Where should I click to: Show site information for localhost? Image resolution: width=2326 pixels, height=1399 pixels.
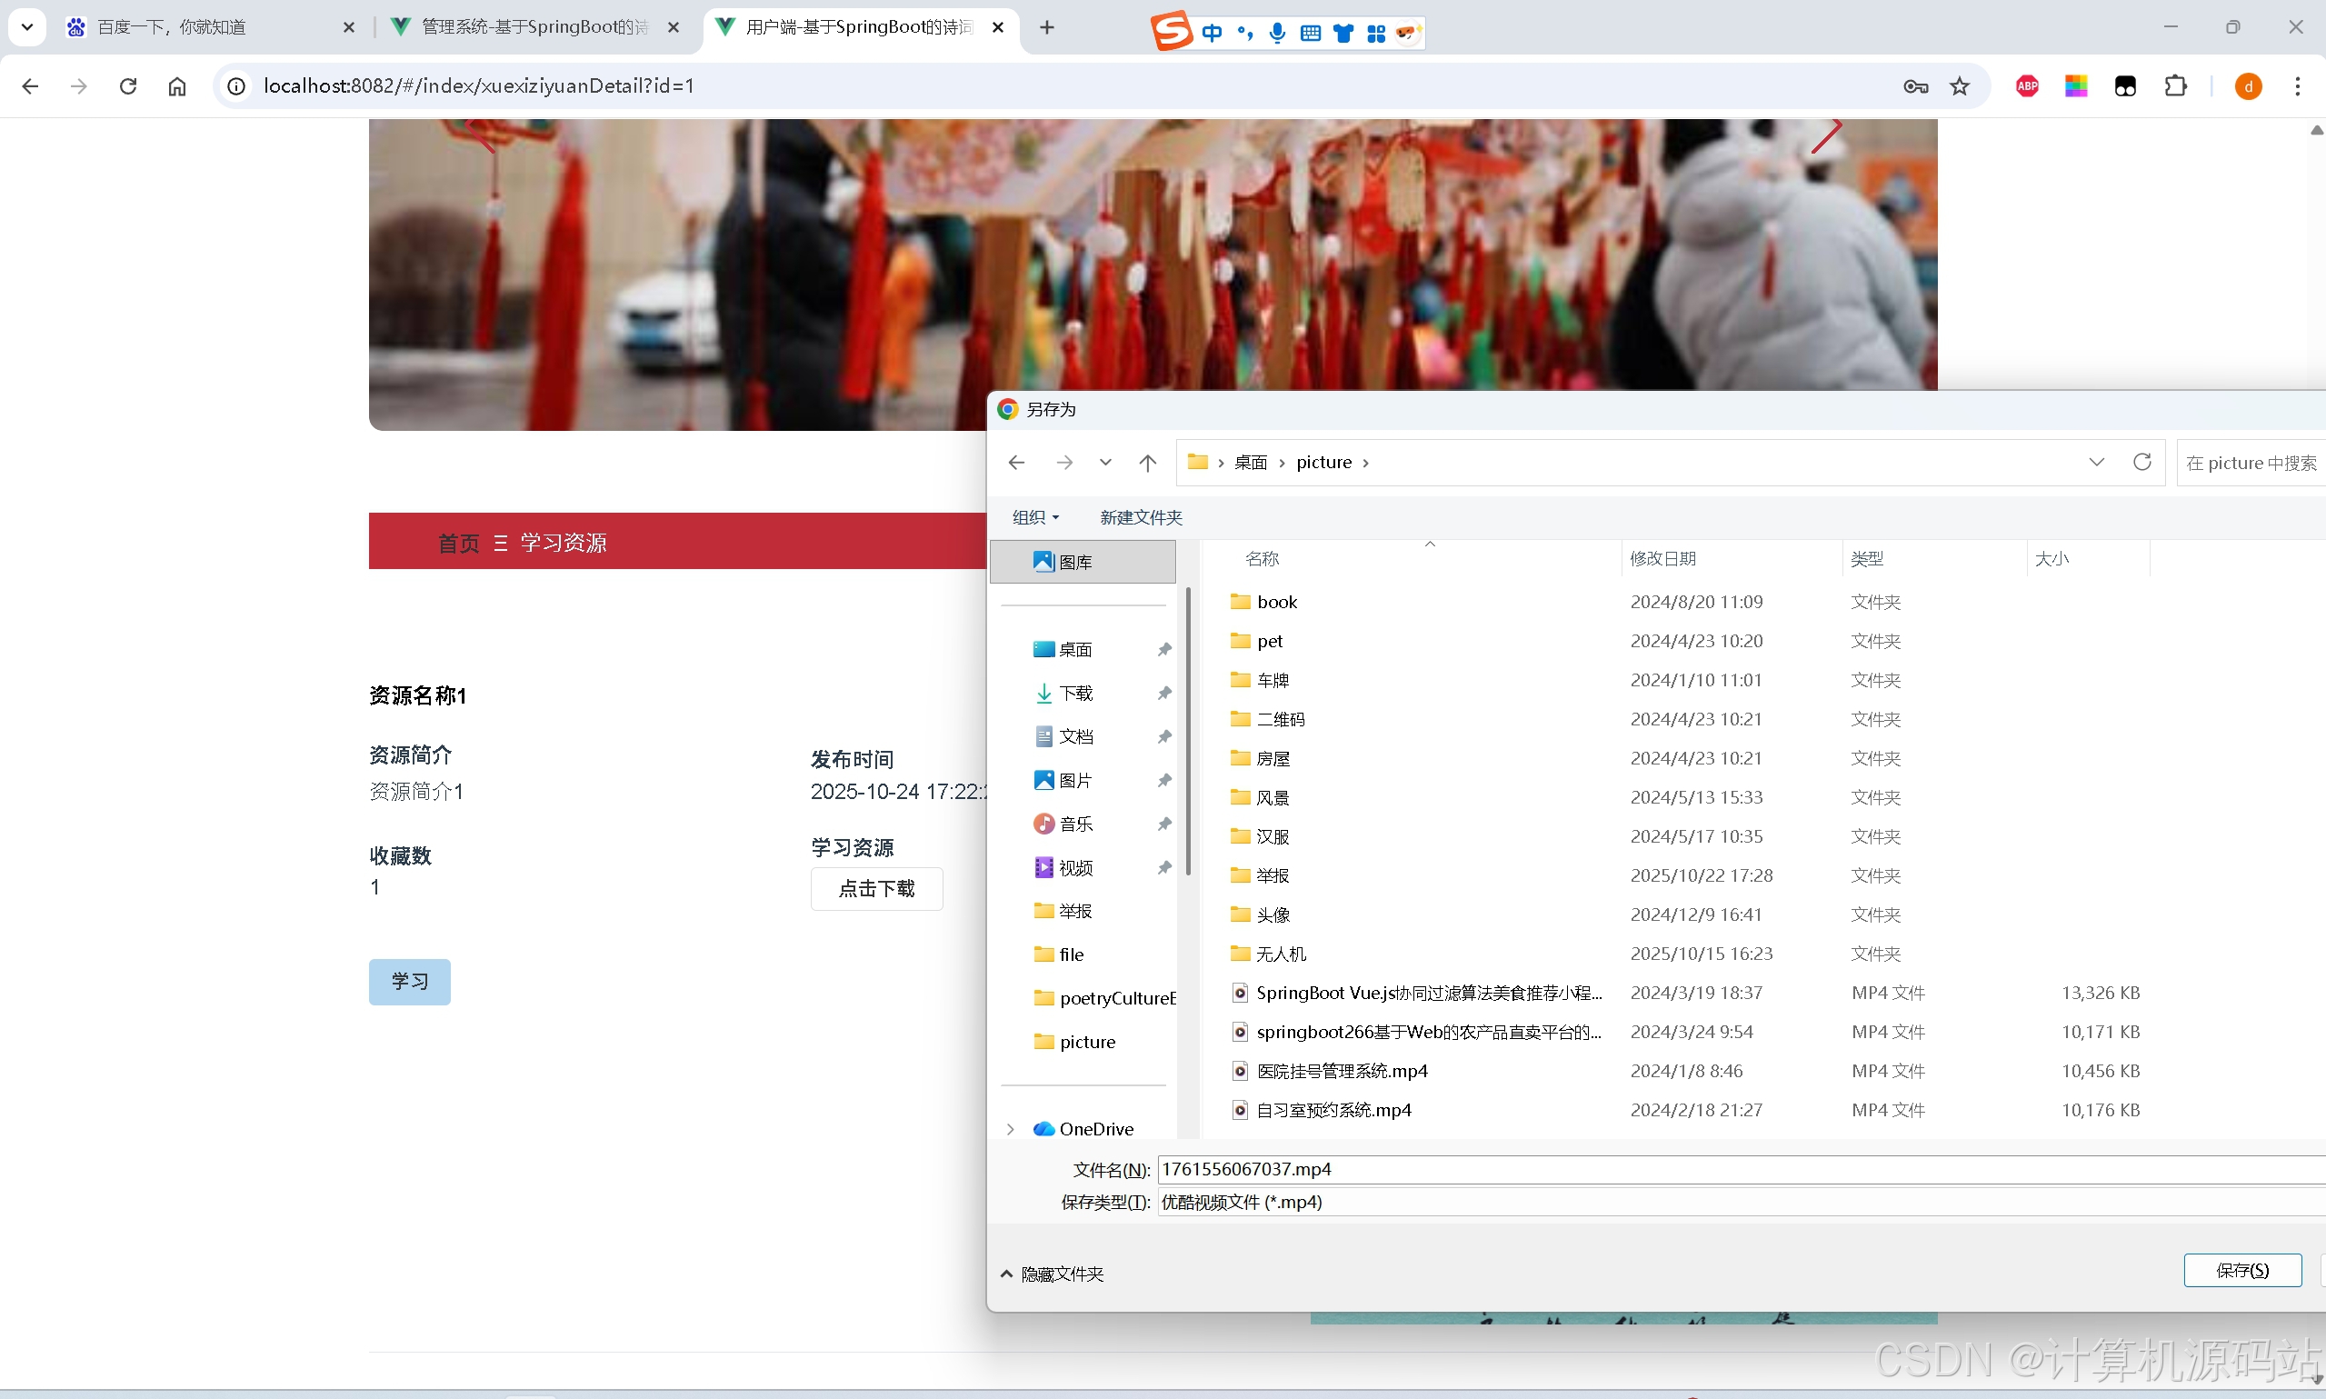(x=236, y=85)
